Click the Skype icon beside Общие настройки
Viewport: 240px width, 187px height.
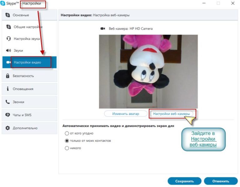pos(8,27)
